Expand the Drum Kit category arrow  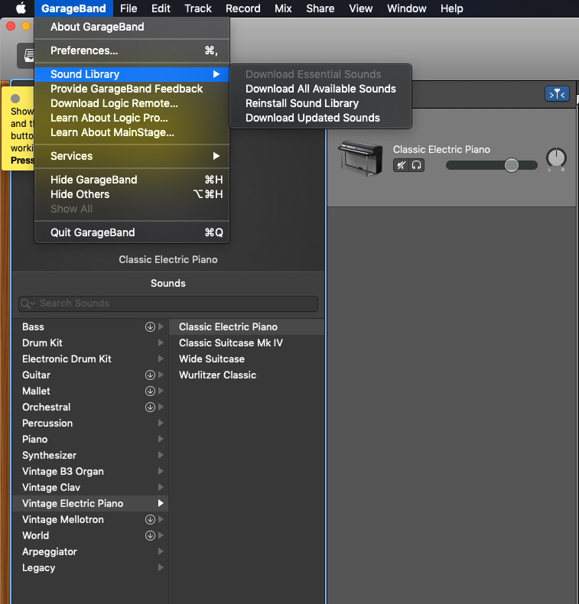click(161, 343)
